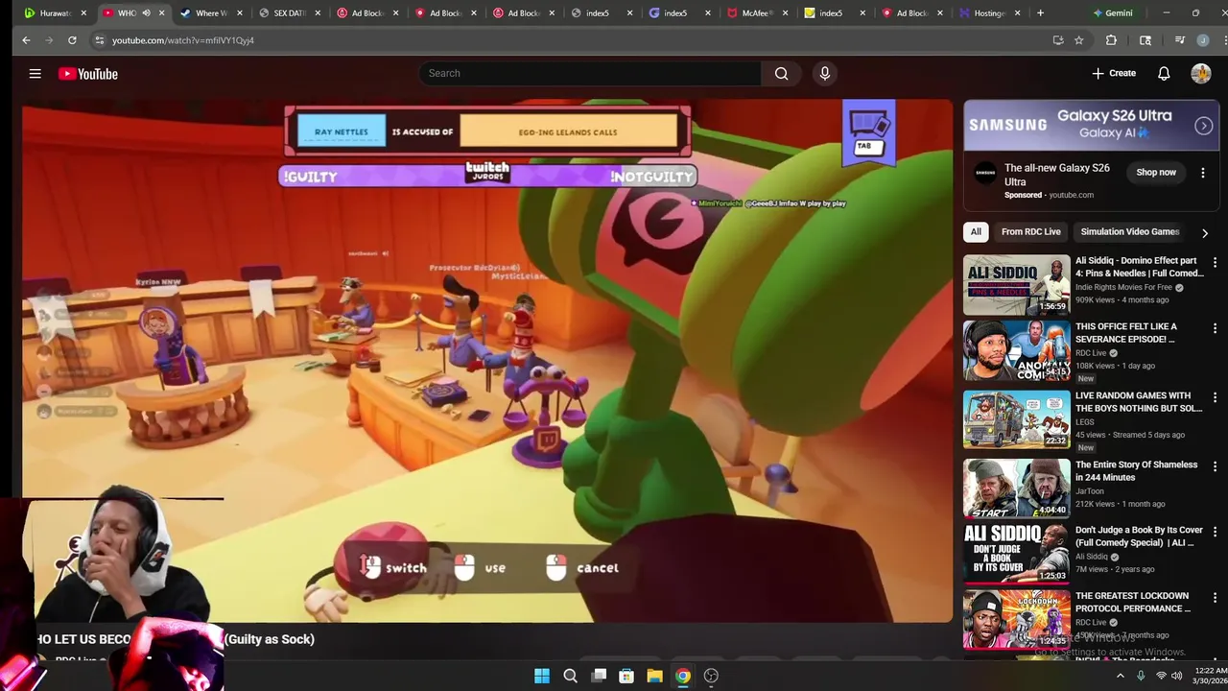Select the Simulation Video Games chip
The height and width of the screenshot is (691, 1228).
click(1129, 232)
